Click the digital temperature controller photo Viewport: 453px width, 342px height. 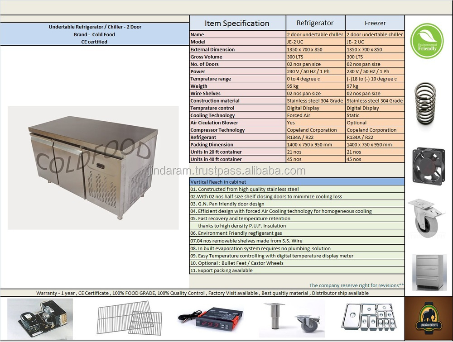pyautogui.click(x=211, y=319)
